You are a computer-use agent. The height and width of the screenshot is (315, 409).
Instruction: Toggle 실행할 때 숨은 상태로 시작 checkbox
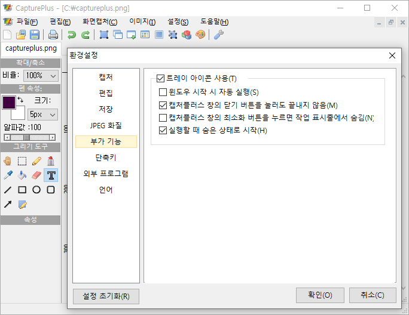pyautogui.click(x=163, y=130)
